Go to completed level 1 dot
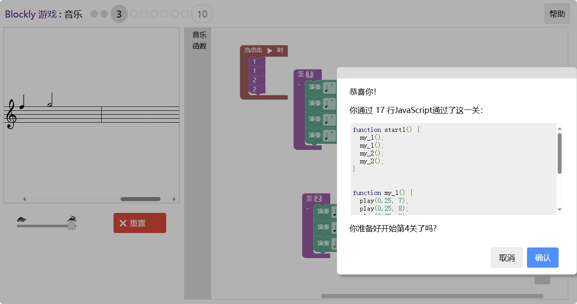Image resolution: width=577 pixels, height=304 pixels. (x=94, y=14)
